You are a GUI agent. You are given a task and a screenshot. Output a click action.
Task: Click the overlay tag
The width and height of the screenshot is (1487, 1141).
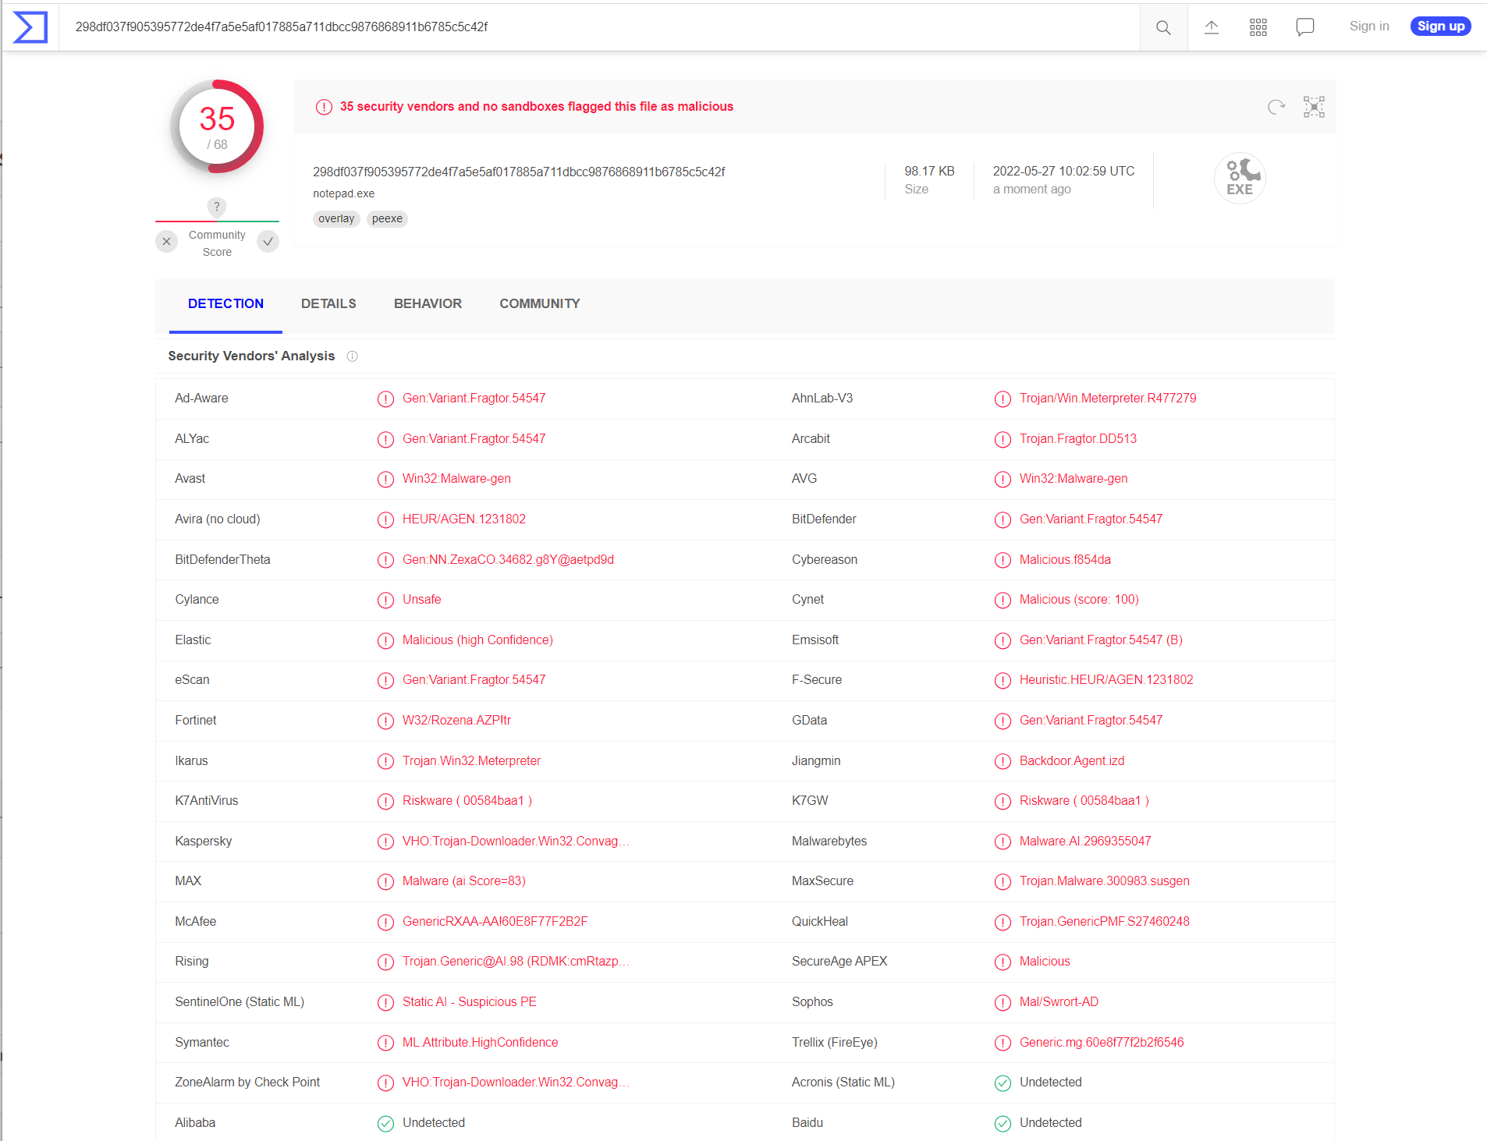(336, 219)
